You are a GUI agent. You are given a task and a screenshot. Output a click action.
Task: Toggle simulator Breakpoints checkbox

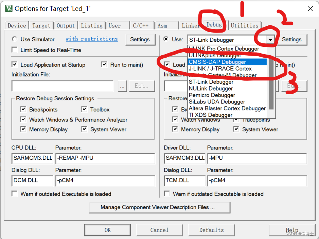(x=23, y=109)
